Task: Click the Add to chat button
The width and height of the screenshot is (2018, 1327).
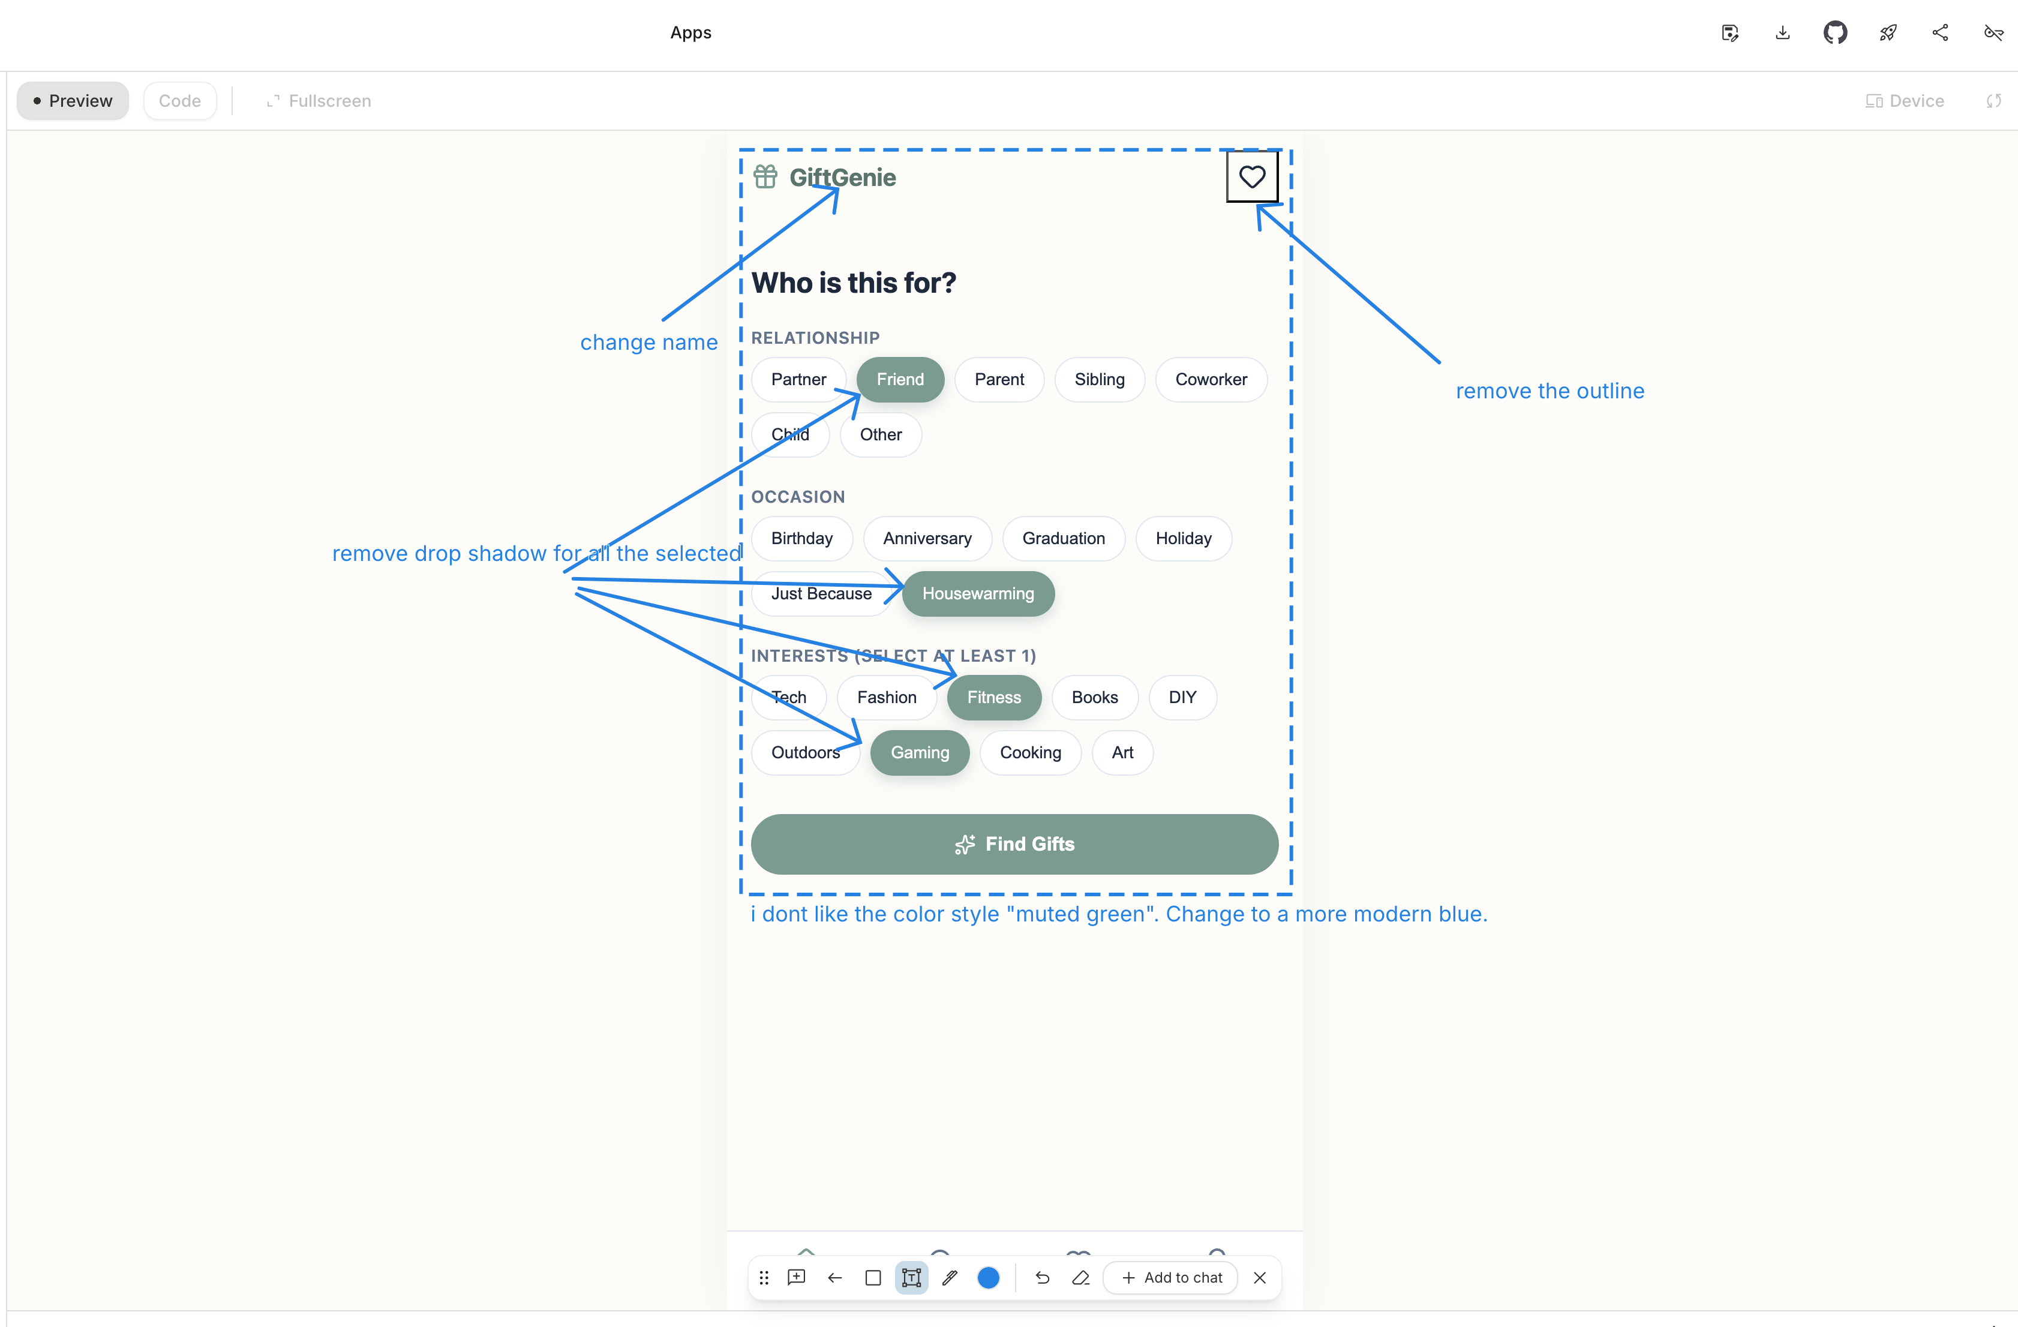Action: 1171,1278
